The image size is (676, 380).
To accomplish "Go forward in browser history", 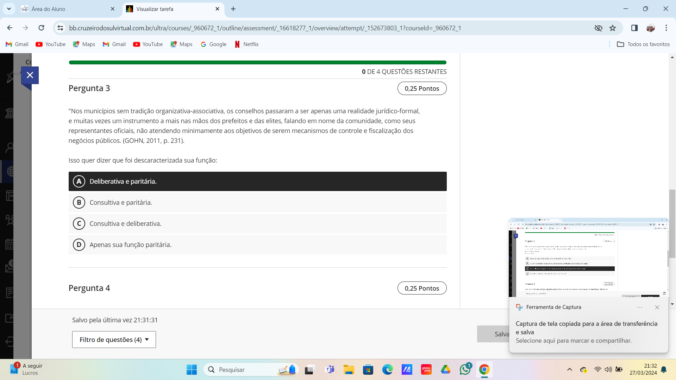I will (25, 28).
